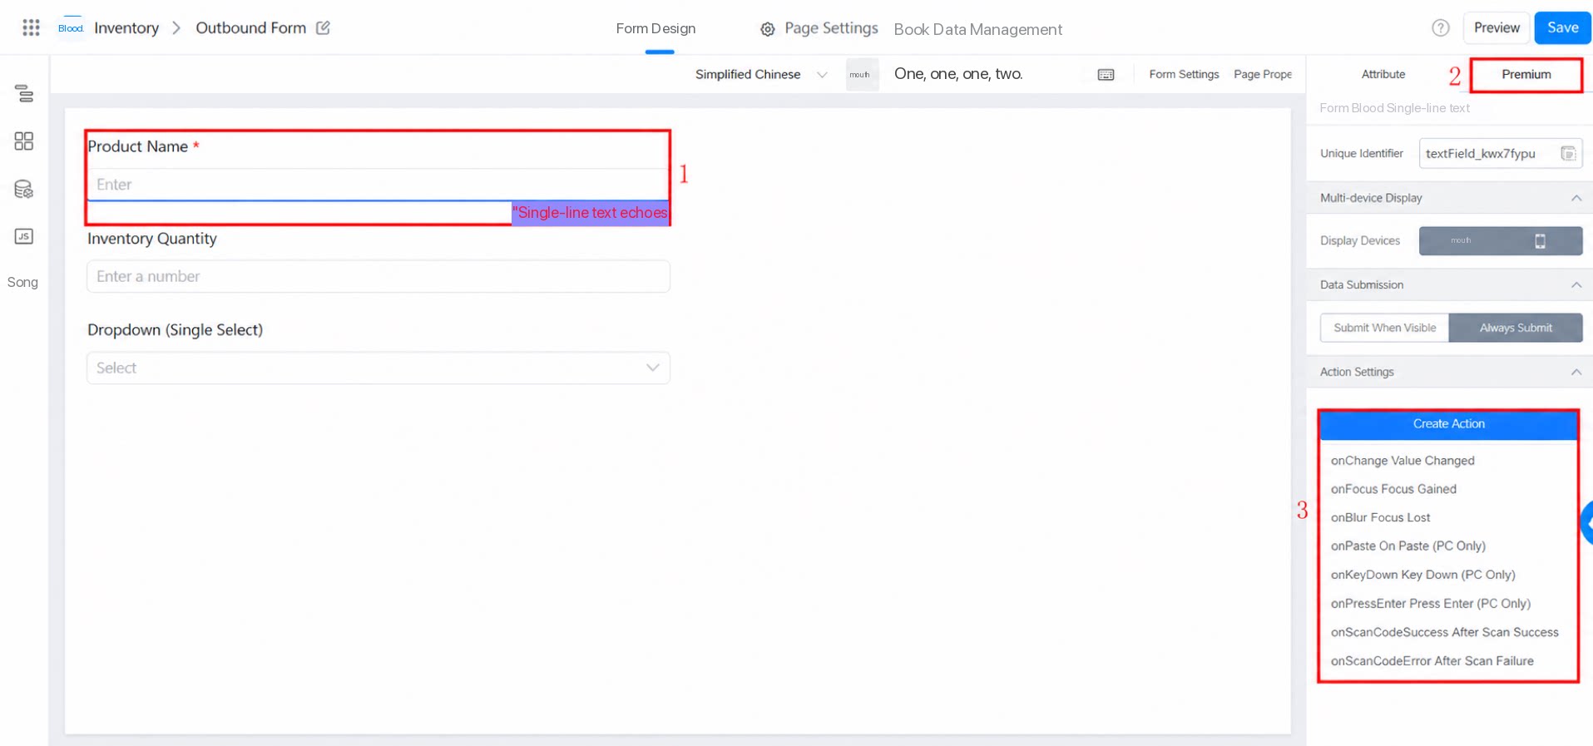1593x746 pixels.
Task: Open the Dropdown (Single Select) field
Action: click(378, 368)
